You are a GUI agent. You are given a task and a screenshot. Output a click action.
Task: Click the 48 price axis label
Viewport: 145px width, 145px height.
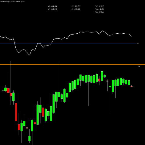tap(139, 67)
